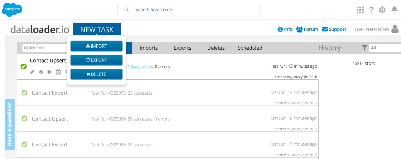Choose EXPORT from the New Task menu

[x=97, y=60]
